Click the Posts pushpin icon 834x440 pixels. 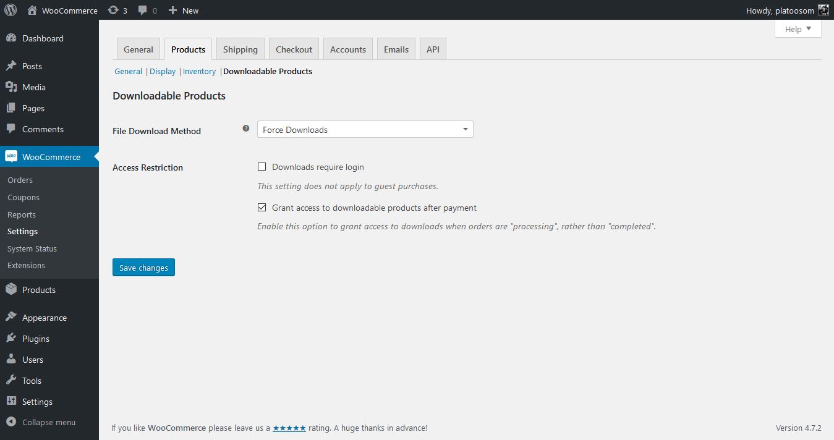11,66
